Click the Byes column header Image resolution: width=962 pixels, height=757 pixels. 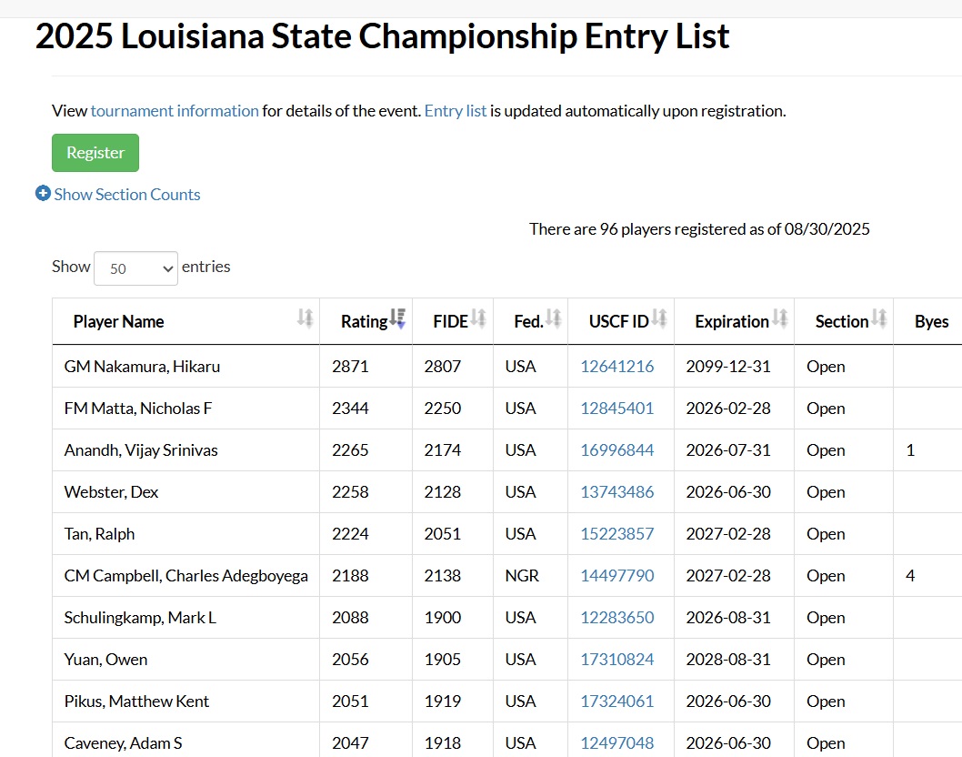[x=931, y=321]
